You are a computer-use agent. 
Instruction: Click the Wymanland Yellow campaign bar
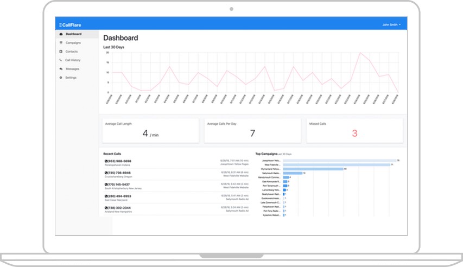tap(313, 169)
